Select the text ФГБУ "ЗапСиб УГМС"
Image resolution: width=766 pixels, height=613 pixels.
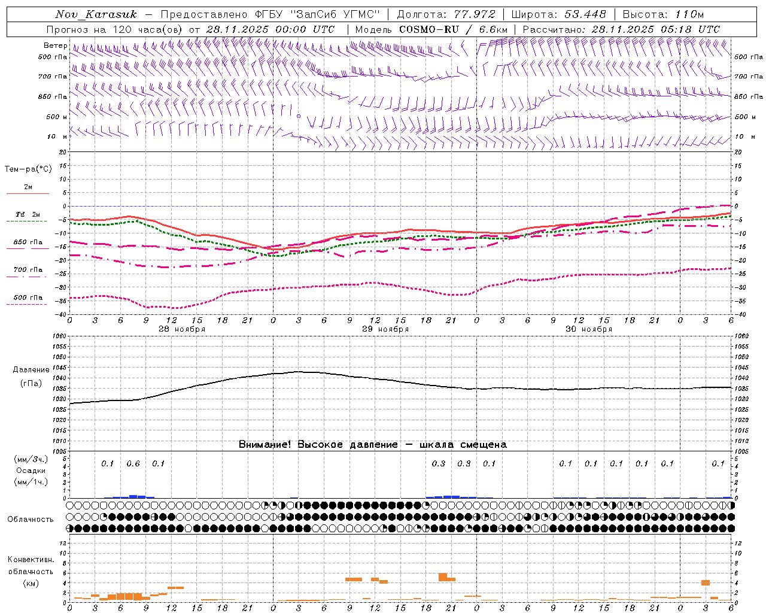pyautogui.click(x=317, y=14)
